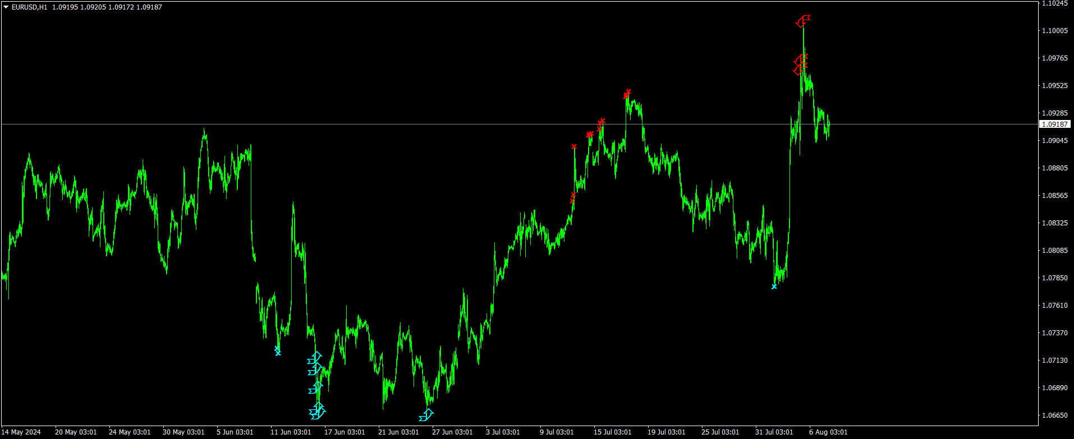Click price scale label 1.10005
This screenshot has width=1074, height=439.
(x=1055, y=31)
